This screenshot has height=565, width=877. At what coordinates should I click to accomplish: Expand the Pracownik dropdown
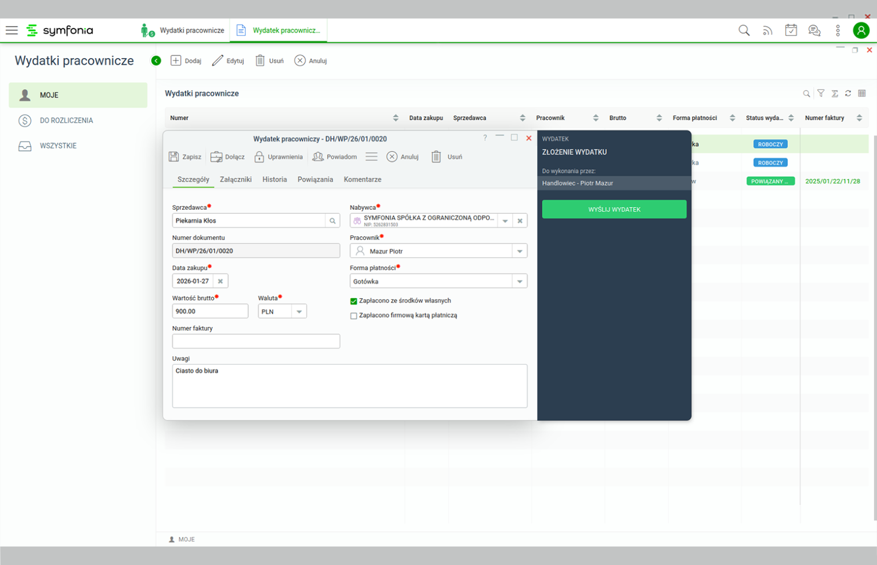(x=520, y=251)
